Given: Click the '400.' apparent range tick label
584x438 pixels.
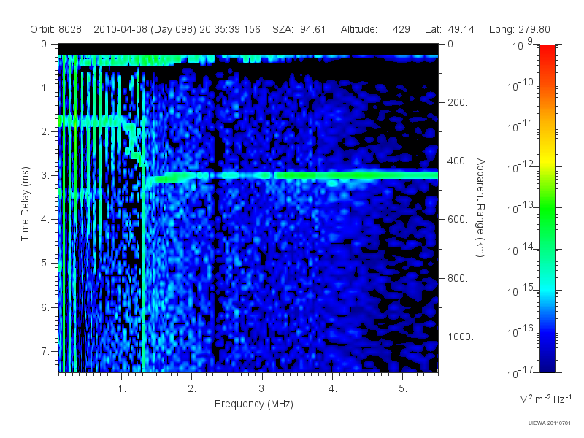Looking at the screenshot, I should point(458,161).
